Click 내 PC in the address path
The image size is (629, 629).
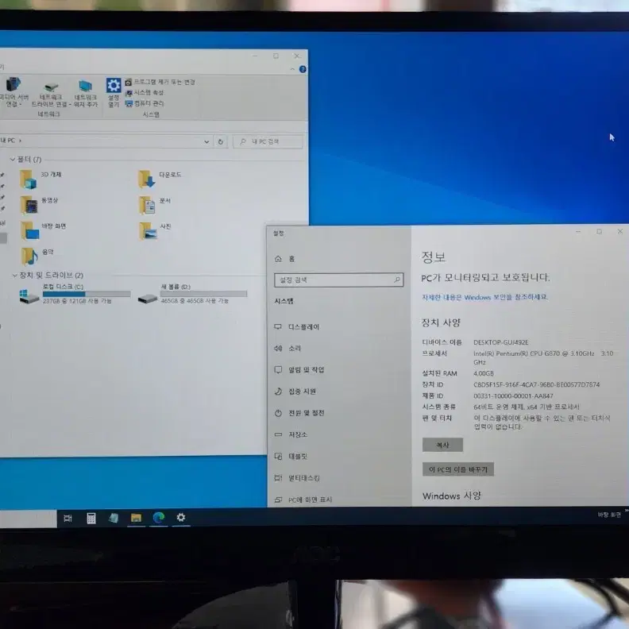[x=8, y=141]
